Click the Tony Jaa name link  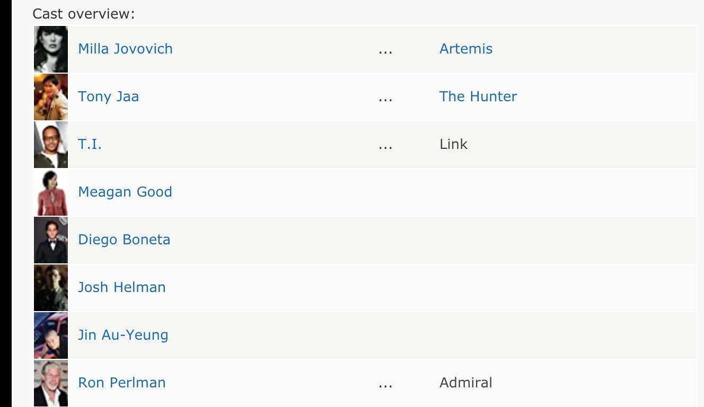click(108, 96)
